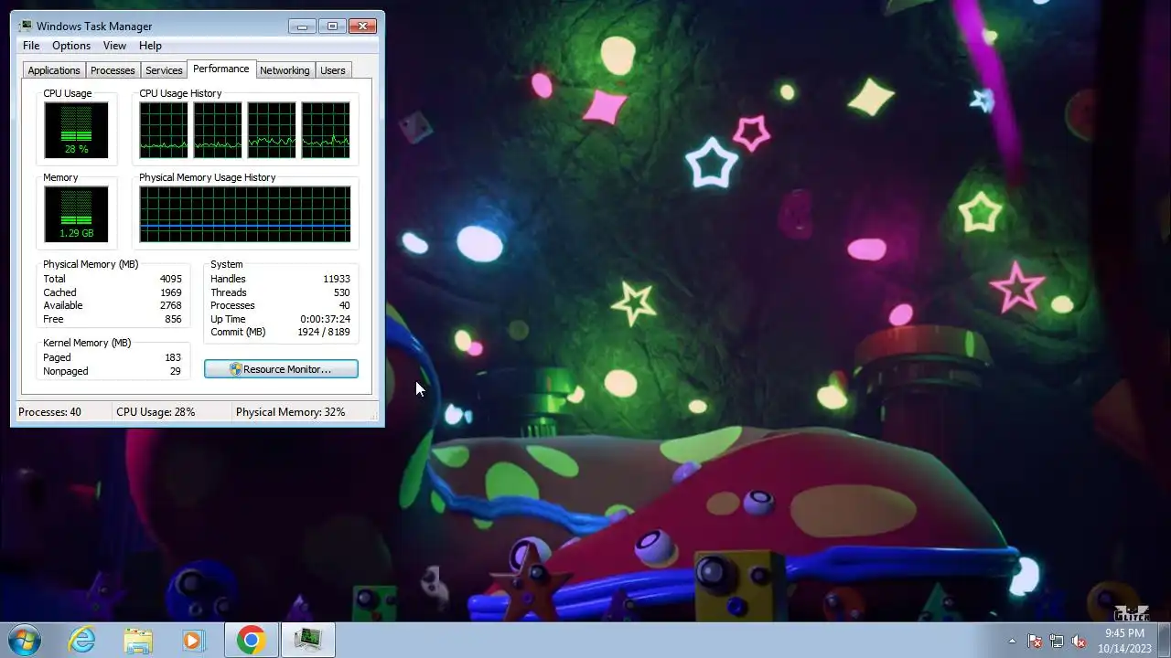Screen dimensions: 1171x658
Task: Click the CPU Usage 28% gauge
Action: tap(76, 130)
